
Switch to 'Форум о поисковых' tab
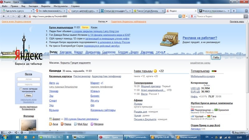tap(214, 11)
